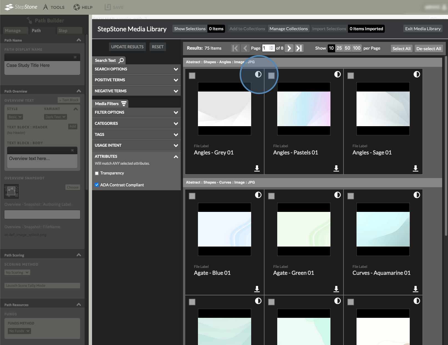The image size is (448, 345).
Task: Click the contrast icon on Angles - Sage 01
Action: coord(417,74)
